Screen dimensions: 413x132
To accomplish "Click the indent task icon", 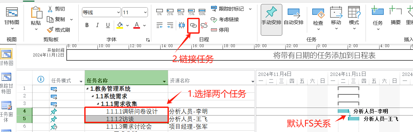I will click(170, 25).
